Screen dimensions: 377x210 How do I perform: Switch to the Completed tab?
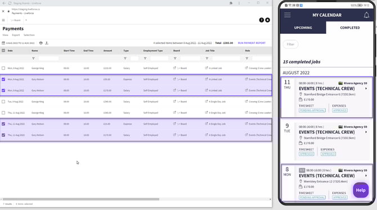pyautogui.click(x=350, y=28)
